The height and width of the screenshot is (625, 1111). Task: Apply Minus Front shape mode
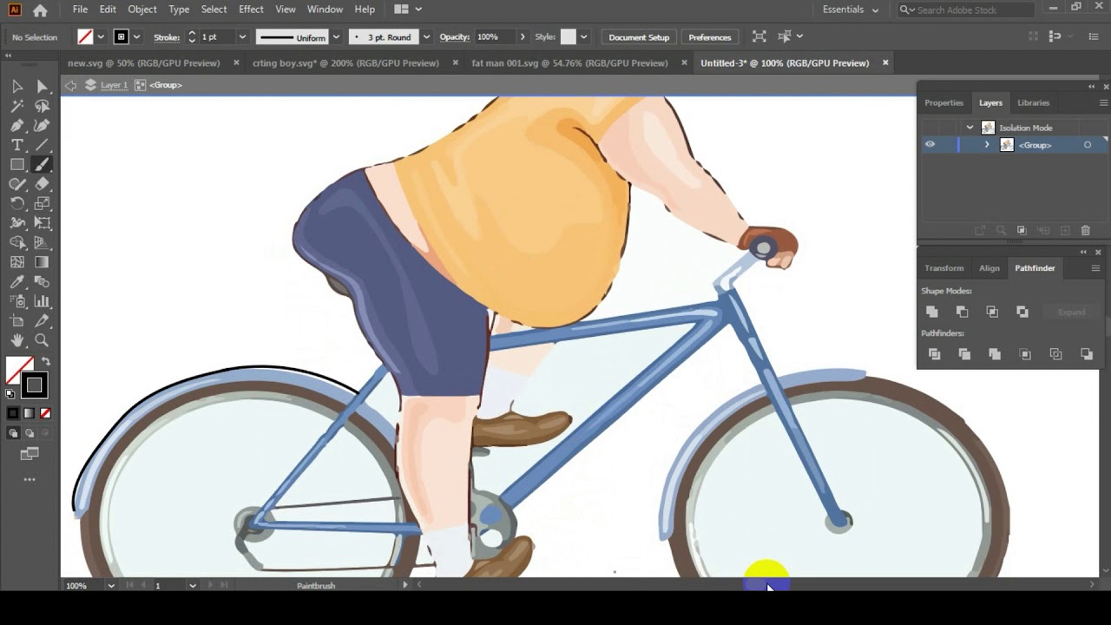tap(962, 312)
